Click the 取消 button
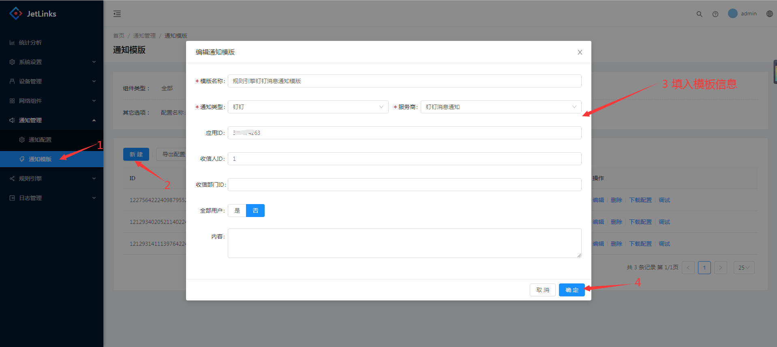The width and height of the screenshot is (777, 347). coord(542,290)
